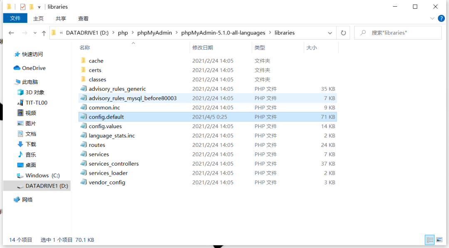Select the cache folder icon
Screen dimensions: 449x248
pos(83,60)
